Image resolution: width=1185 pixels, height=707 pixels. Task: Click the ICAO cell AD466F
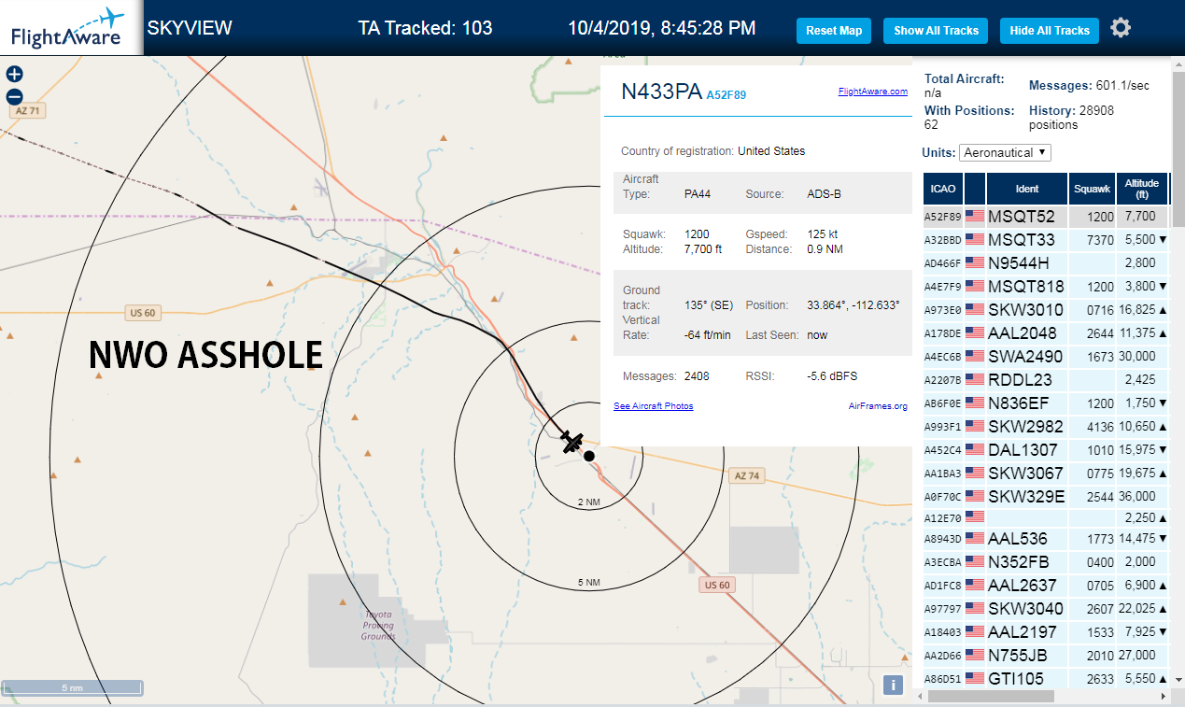(943, 263)
